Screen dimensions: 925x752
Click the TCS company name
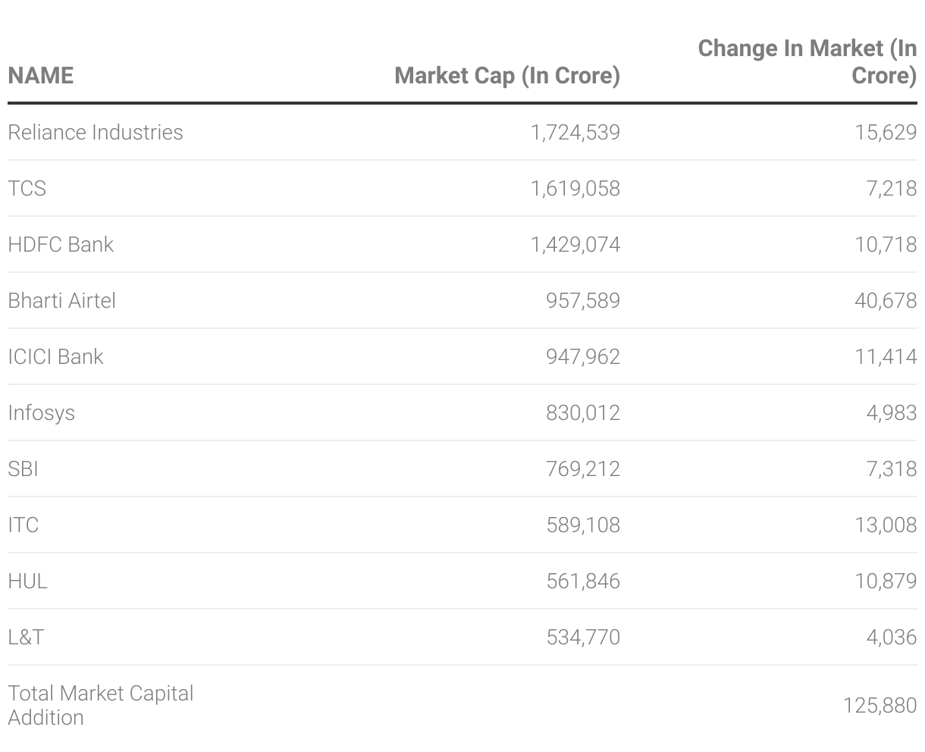[27, 189]
